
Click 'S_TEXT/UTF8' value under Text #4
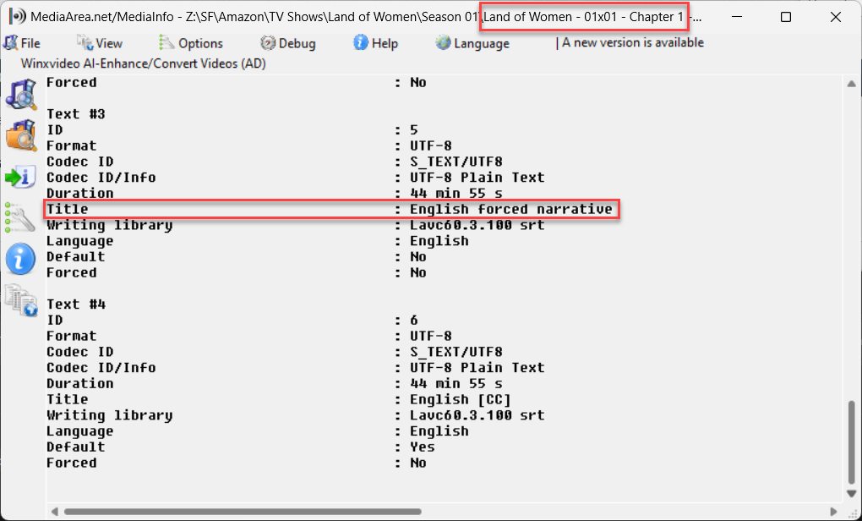(x=456, y=352)
